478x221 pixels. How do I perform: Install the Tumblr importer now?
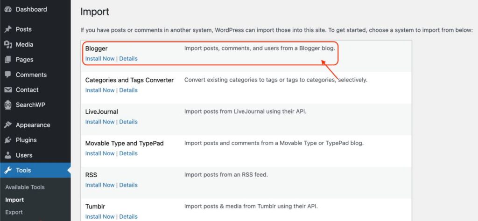100,217
